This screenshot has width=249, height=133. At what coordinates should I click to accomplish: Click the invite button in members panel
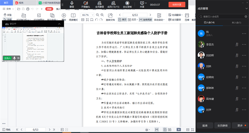coord(204,126)
